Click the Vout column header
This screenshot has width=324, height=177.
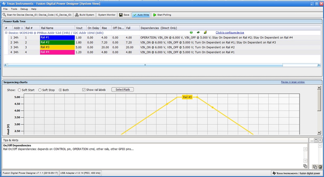pos(80,28)
